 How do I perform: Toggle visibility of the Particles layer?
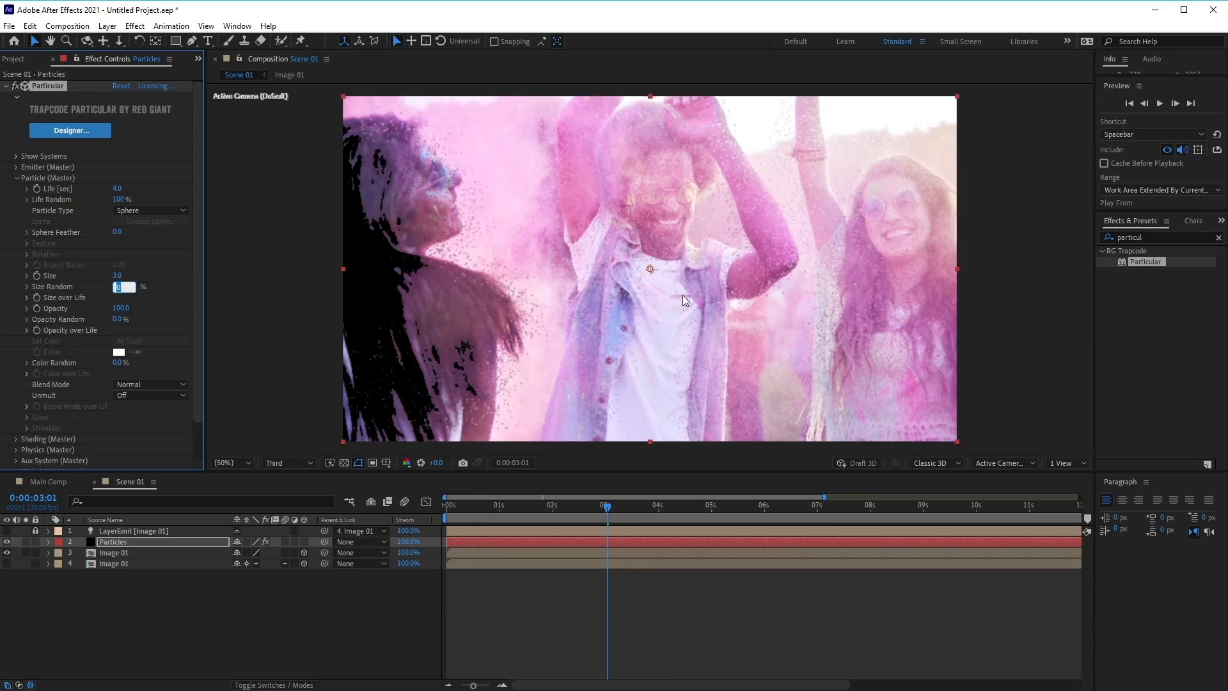point(6,541)
